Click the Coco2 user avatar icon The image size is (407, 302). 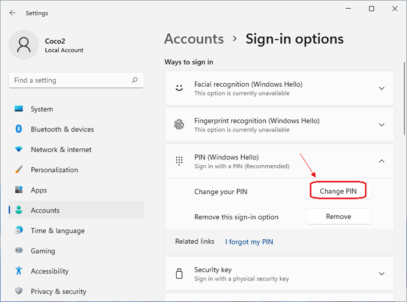pos(24,44)
